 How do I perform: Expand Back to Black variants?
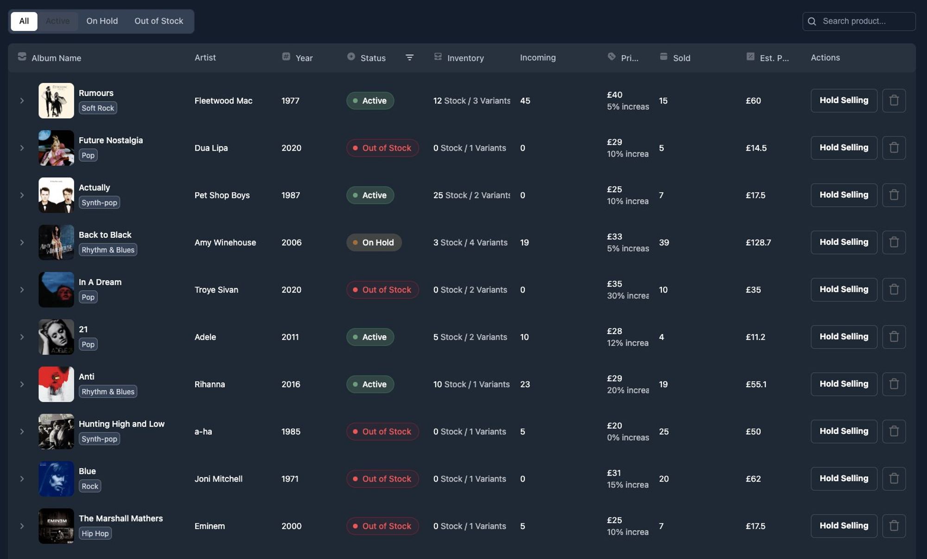coord(22,242)
